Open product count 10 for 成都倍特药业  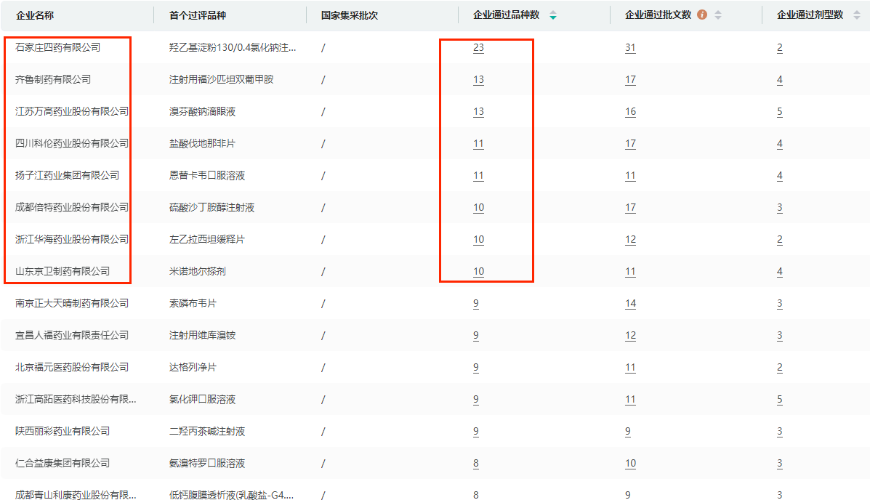coord(478,208)
